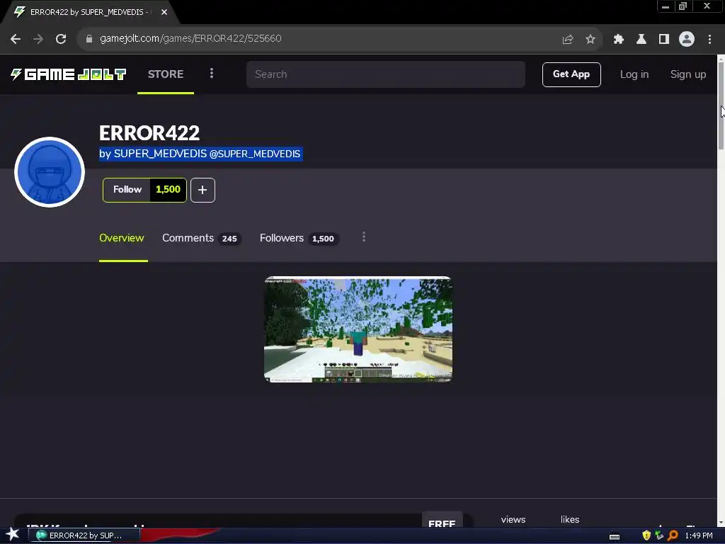Click the Game Jolt Search field
This screenshot has height=544, width=725.
pyautogui.click(x=386, y=74)
